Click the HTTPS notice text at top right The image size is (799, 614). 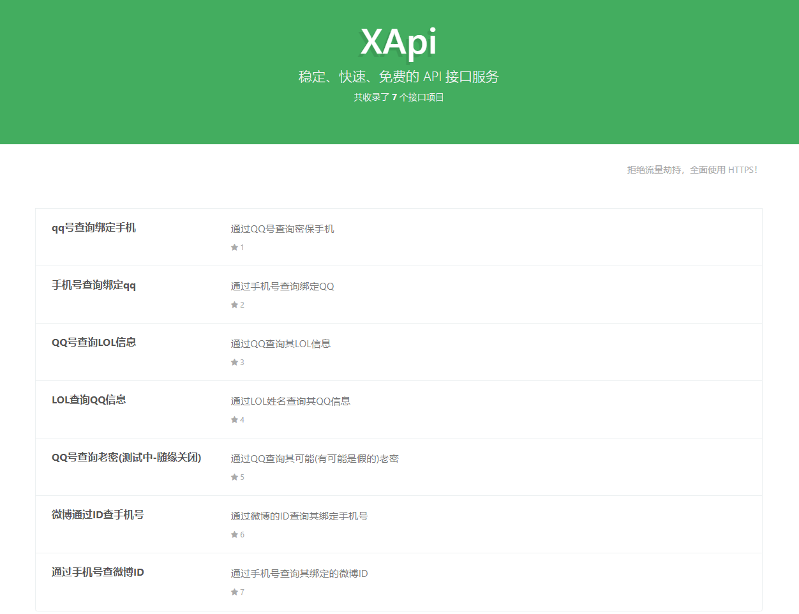[692, 170]
